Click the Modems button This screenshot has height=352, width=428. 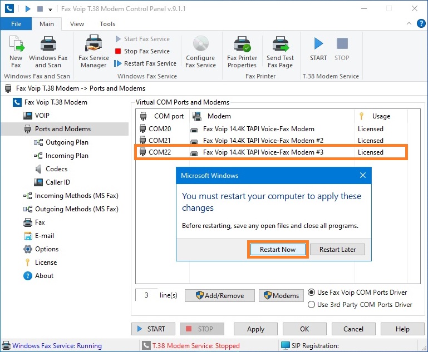tap(281, 296)
